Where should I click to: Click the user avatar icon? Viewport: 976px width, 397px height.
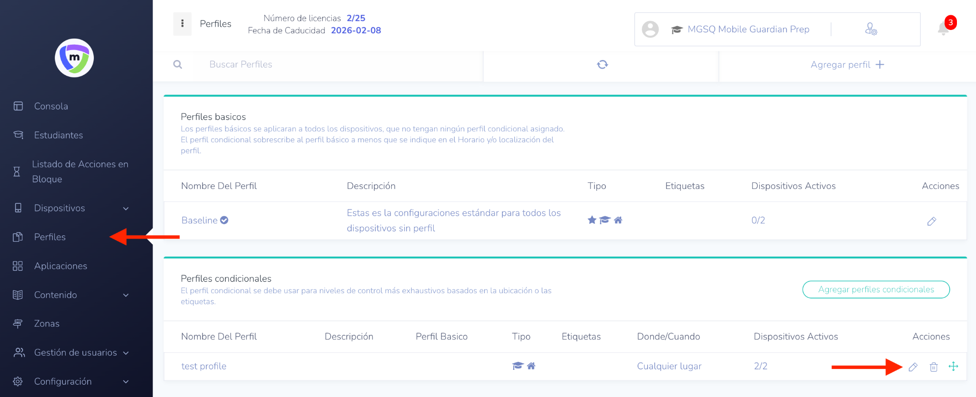650,29
